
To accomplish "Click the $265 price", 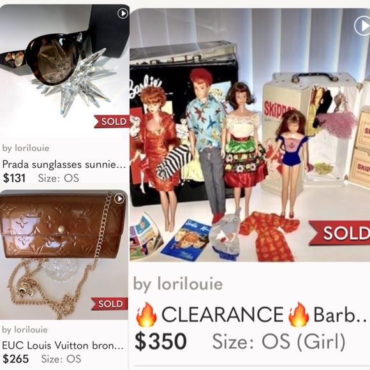I will tap(15, 359).
